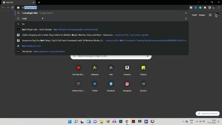Reload the current page
This screenshot has width=222, height=125.
click(12, 8)
